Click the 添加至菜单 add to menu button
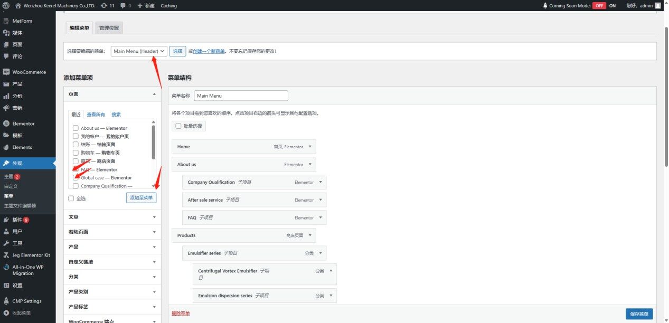The height and width of the screenshot is (323, 669). [141, 197]
